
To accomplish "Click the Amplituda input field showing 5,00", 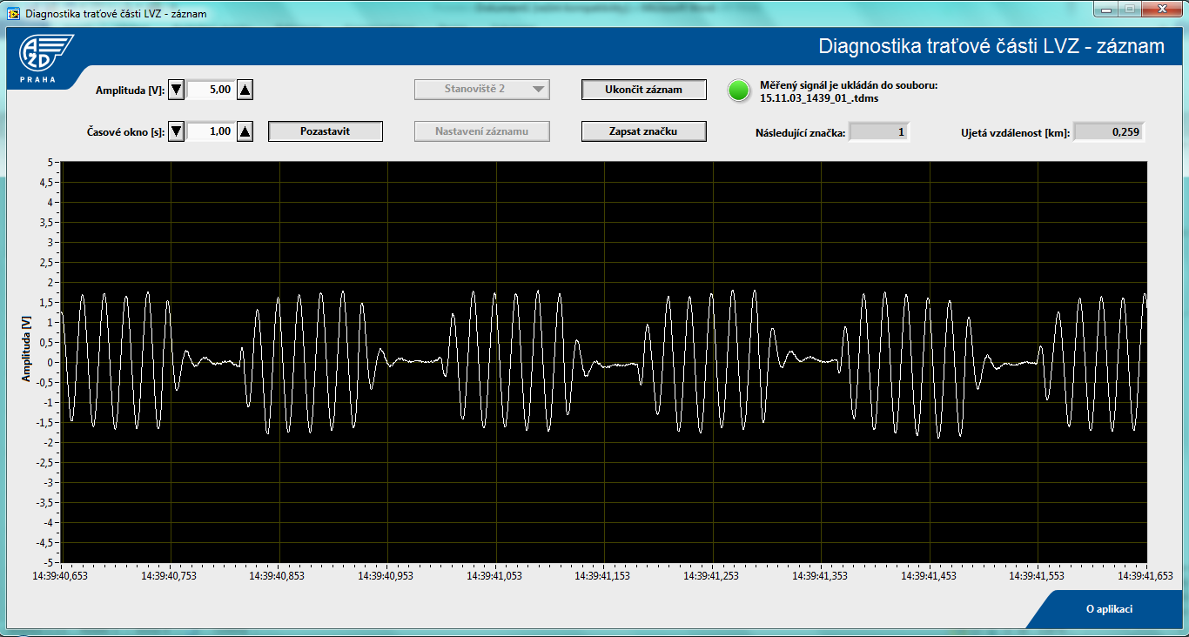I will click(x=211, y=89).
